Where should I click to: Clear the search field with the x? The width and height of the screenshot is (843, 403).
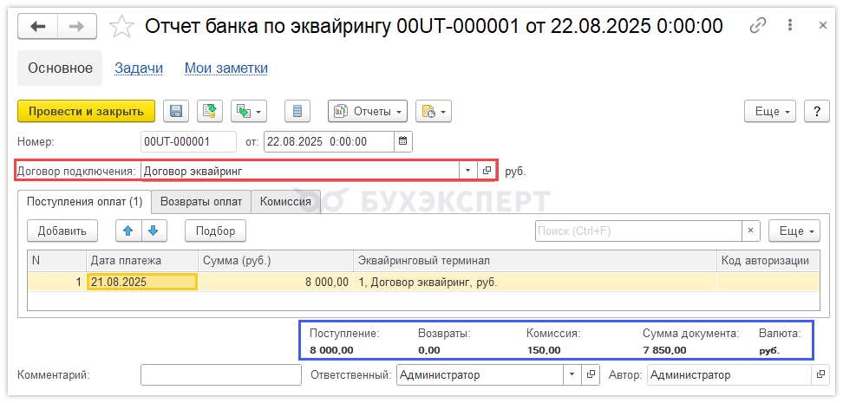point(750,231)
